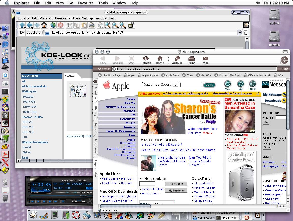Click Home button in Internet Explorer toolbar
Screen dimensions: 293x221
(x=160, y=60)
